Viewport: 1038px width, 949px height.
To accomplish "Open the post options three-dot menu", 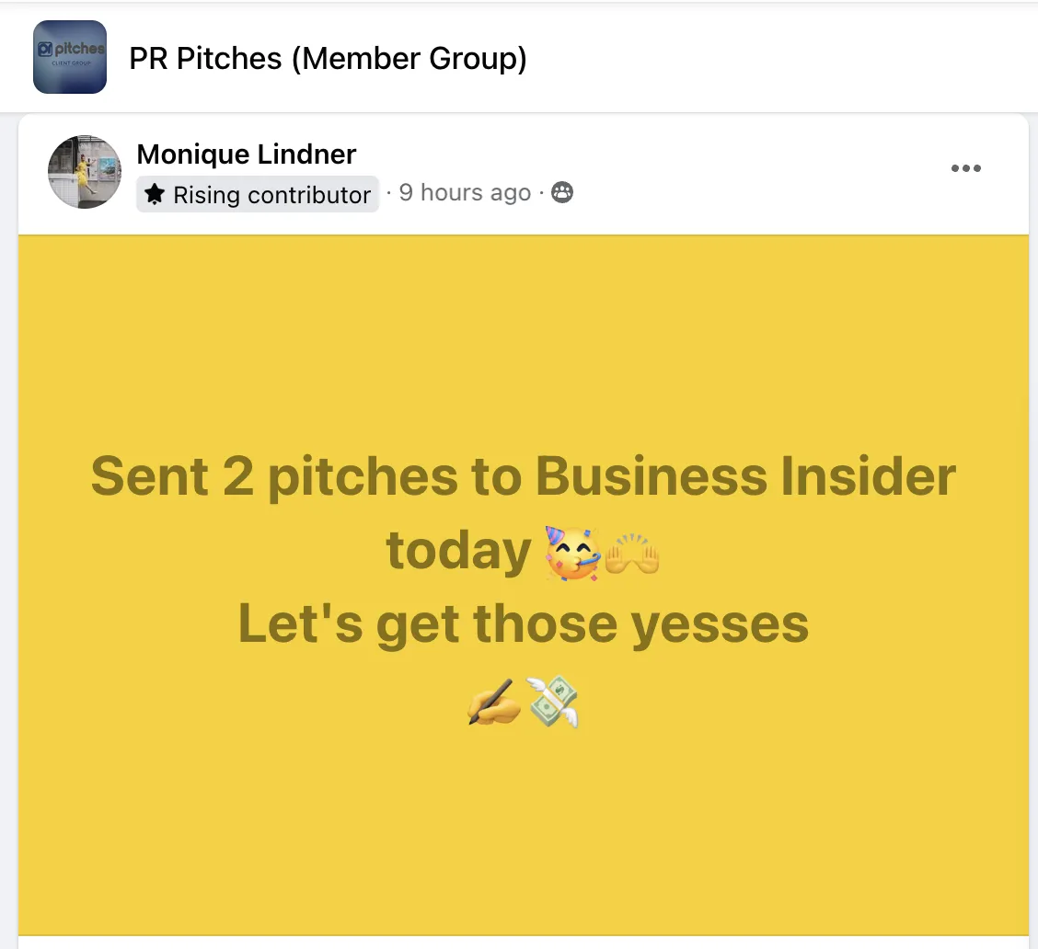I will tap(966, 168).
